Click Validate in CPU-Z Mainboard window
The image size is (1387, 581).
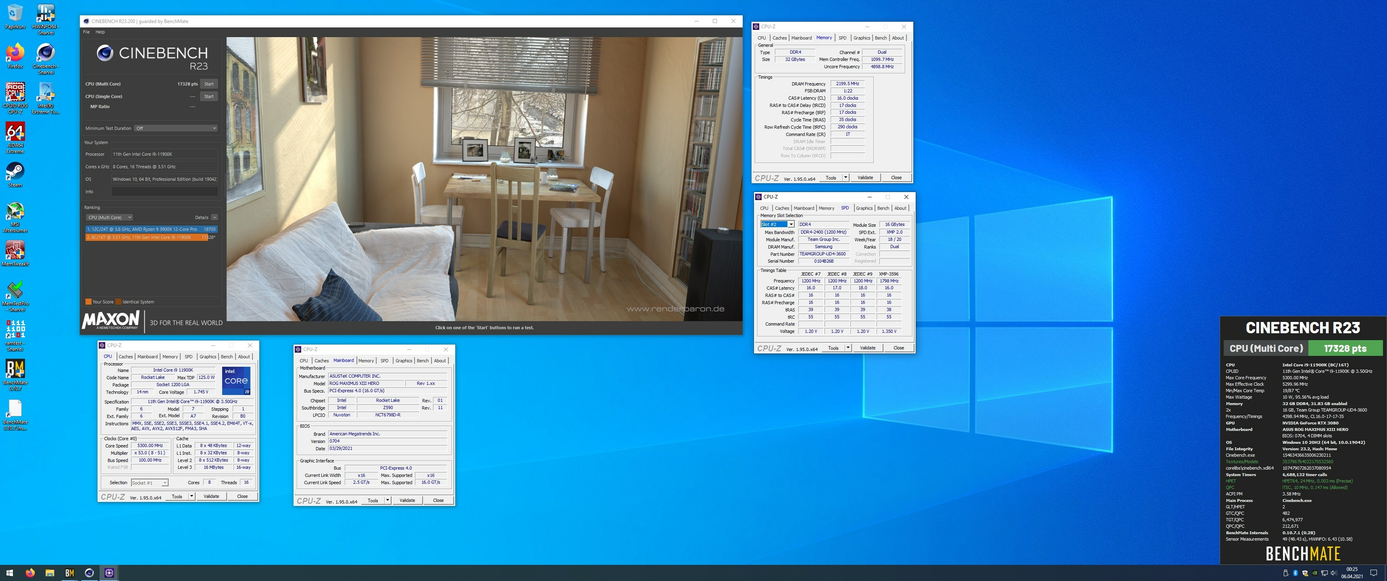tap(407, 500)
